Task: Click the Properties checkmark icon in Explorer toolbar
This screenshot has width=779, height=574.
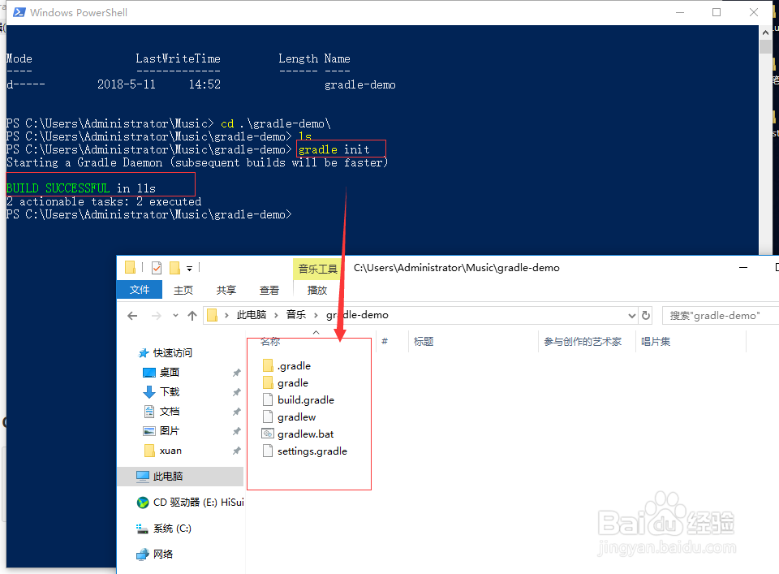Action: click(x=157, y=268)
